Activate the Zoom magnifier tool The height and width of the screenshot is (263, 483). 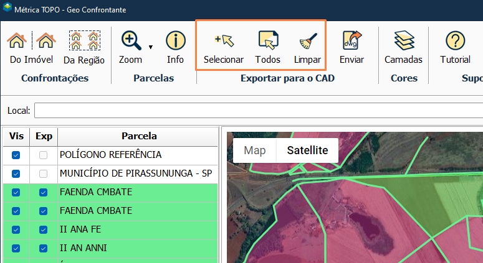coord(131,42)
